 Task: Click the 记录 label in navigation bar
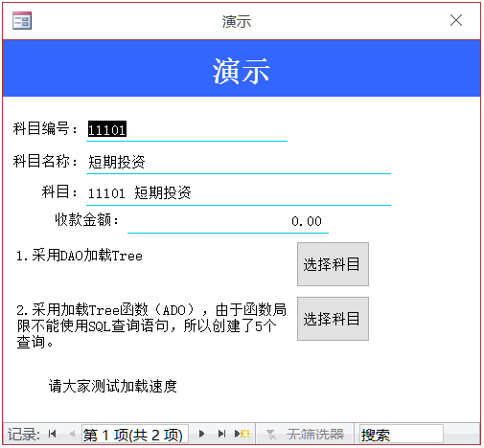click(x=24, y=435)
